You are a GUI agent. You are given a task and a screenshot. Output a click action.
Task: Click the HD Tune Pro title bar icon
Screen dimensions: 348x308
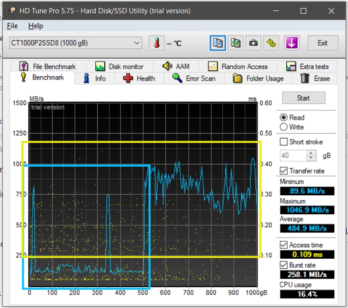12,10
